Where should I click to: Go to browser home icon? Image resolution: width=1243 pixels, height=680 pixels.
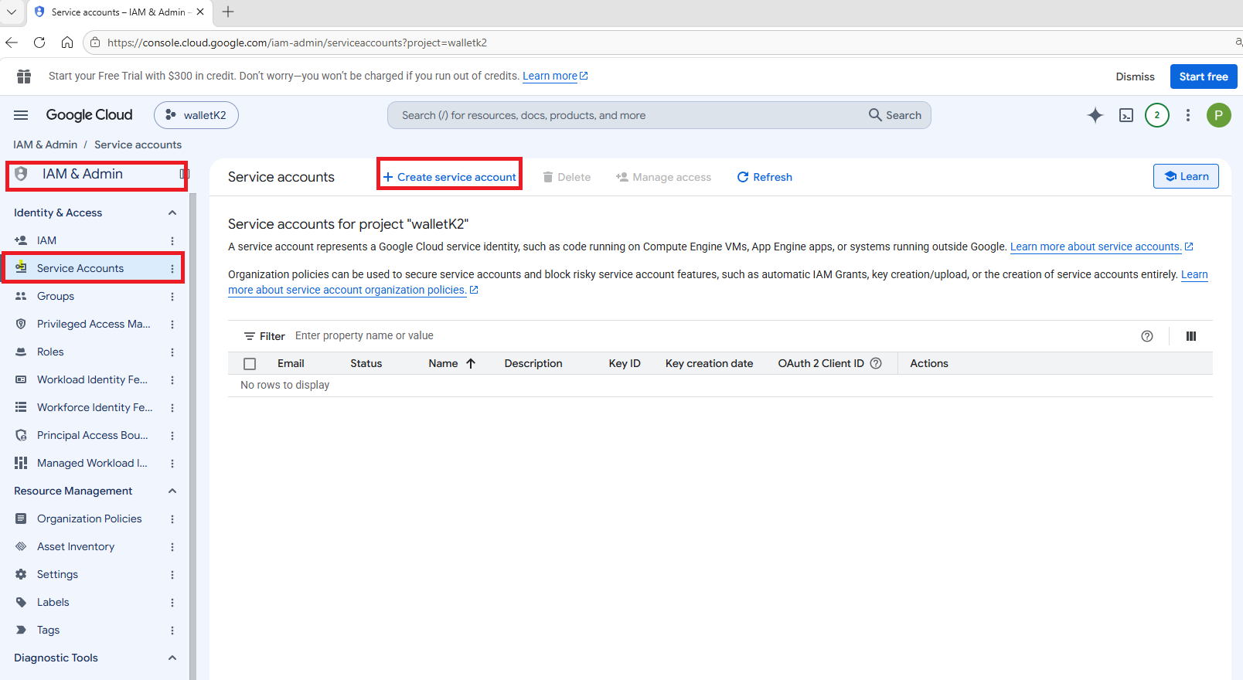pos(67,42)
